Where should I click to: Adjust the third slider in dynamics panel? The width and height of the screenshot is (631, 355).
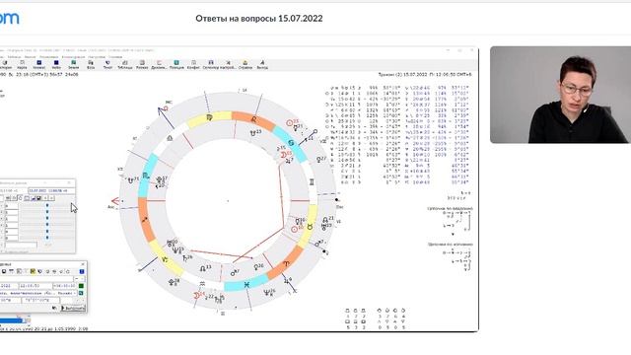pyautogui.click(x=47, y=219)
